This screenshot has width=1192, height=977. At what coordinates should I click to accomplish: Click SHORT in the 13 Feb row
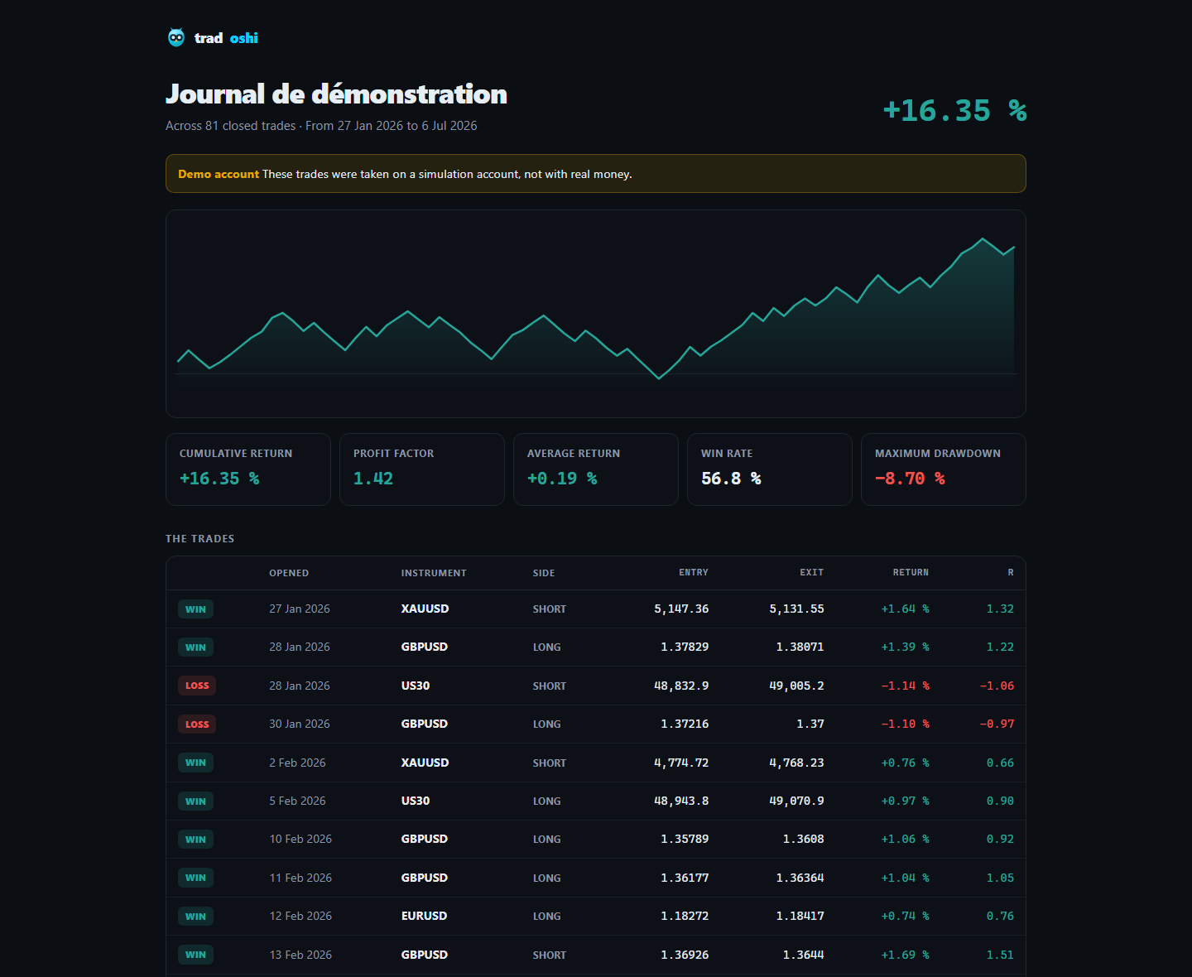[550, 955]
